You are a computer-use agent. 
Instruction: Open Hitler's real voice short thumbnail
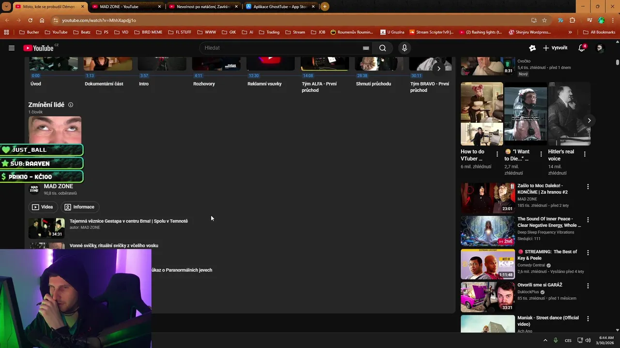(570, 114)
